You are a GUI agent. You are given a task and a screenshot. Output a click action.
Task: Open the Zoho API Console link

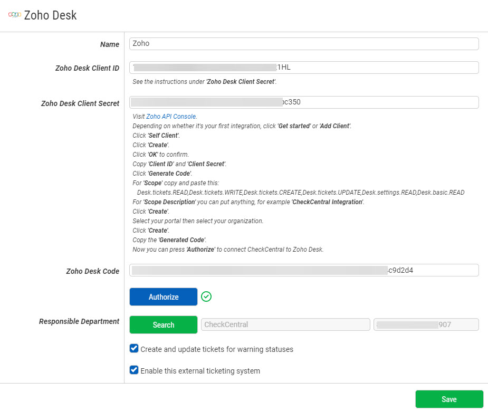click(171, 117)
